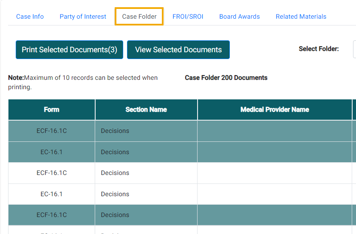The width and height of the screenshot is (356, 234).
Task: Switch to Party of Interest tab
Action: [83, 17]
